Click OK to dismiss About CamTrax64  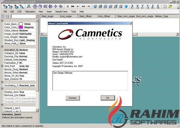coord(108,98)
